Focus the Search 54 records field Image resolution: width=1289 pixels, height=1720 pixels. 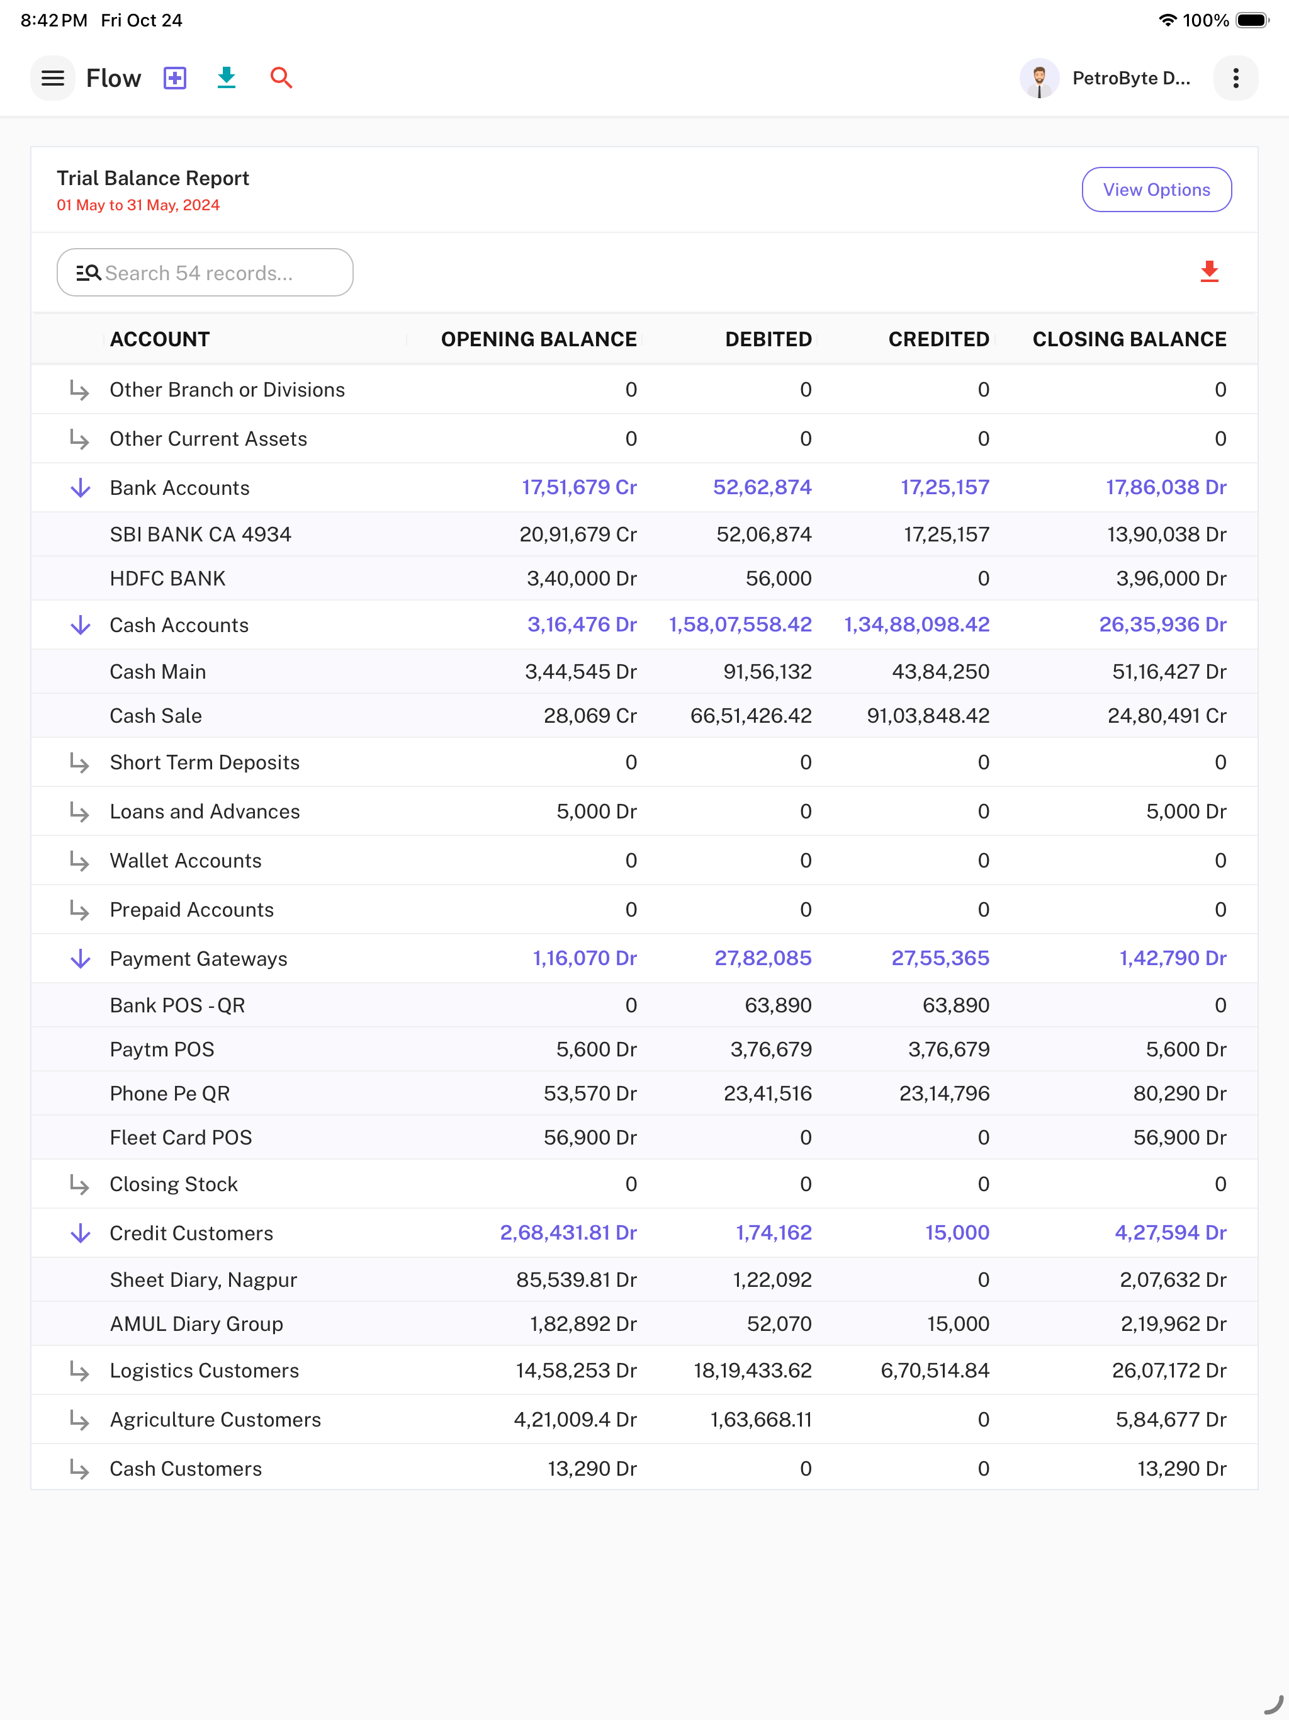coord(205,272)
